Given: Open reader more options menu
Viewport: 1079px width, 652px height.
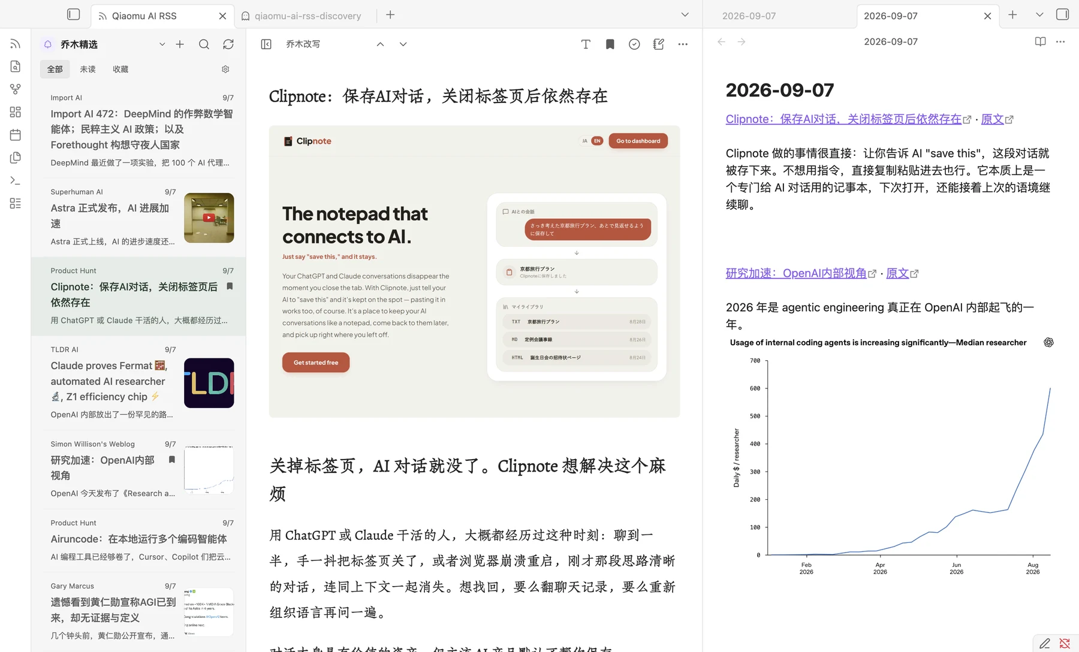Looking at the screenshot, I should tap(683, 44).
